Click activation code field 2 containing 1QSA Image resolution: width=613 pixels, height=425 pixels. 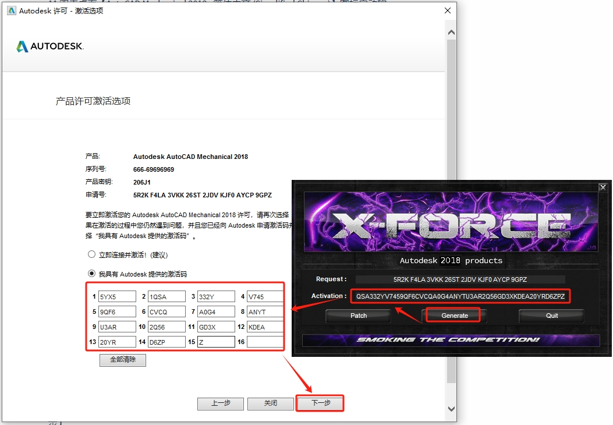click(x=166, y=297)
